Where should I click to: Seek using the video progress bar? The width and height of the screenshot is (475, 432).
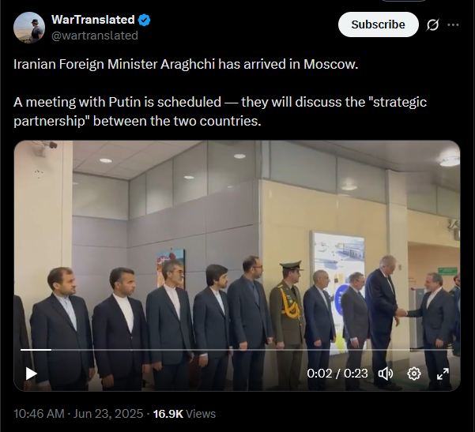(237, 350)
